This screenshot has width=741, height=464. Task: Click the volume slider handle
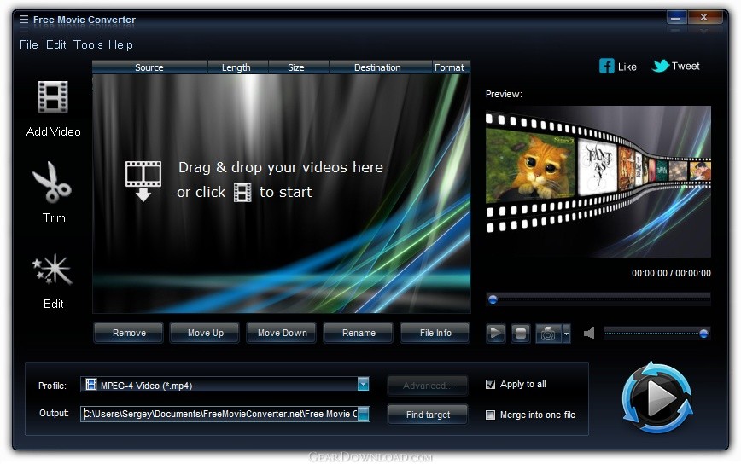pyautogui.click(x=703, y=333)
